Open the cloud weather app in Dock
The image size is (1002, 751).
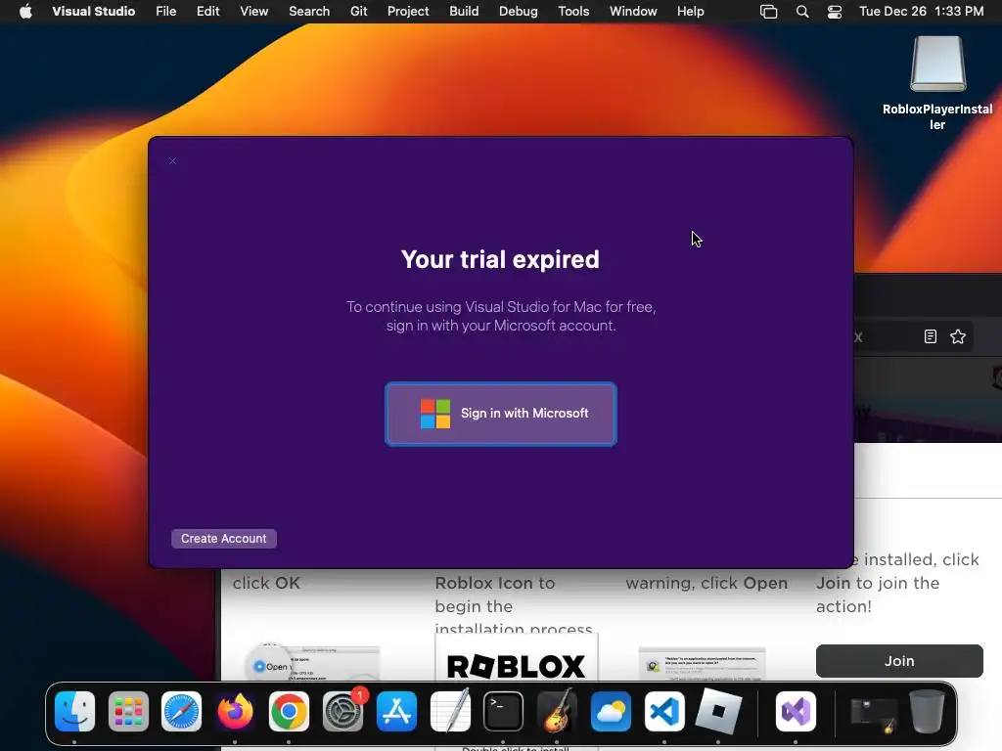611,712
